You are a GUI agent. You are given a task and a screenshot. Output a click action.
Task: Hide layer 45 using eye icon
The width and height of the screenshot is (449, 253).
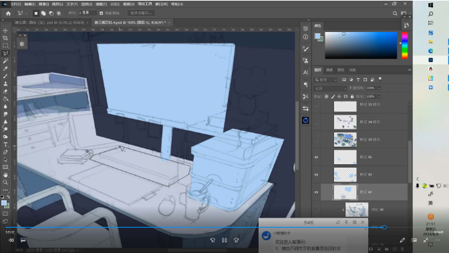click(x=316, y=157)
